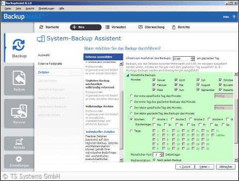Click schema list scrollbar down arrow

[121, 160]
